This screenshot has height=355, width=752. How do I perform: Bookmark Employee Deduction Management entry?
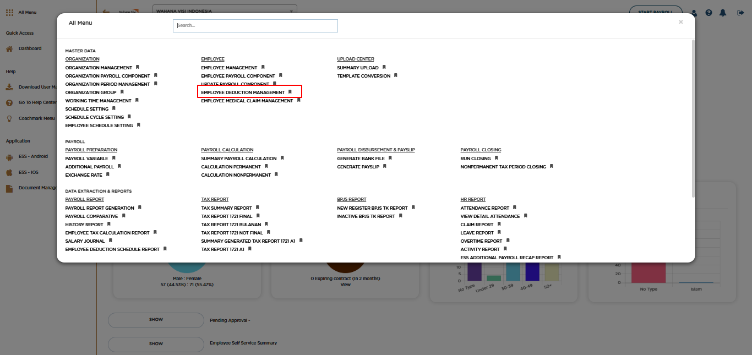(290, 92)
